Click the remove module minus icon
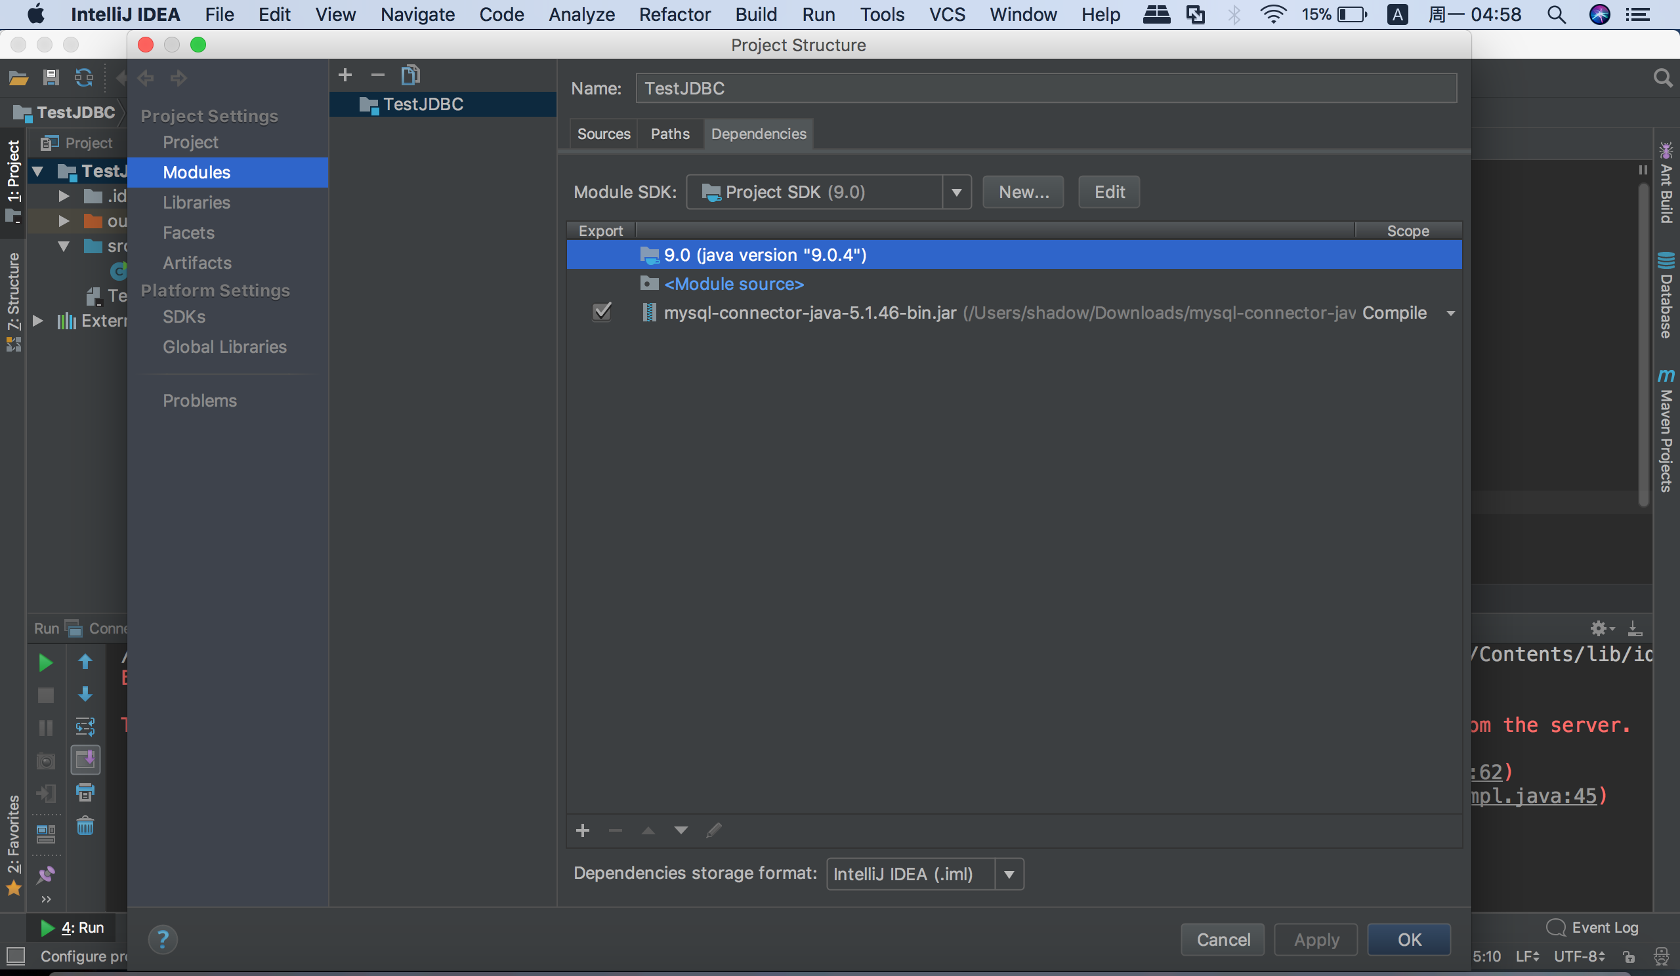 [377, 75]
